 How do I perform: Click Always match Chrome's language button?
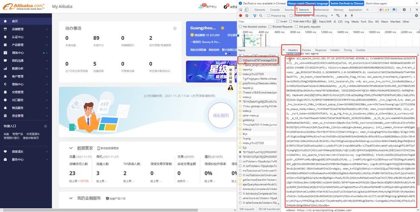tap(308, 3)
